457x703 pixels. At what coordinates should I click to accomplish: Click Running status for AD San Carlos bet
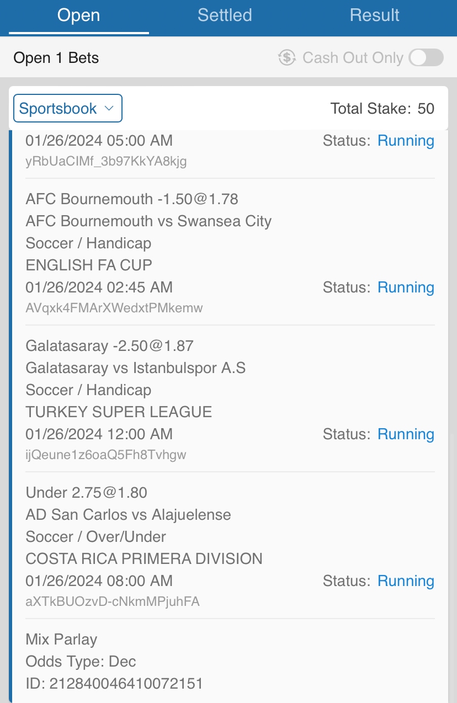tap(406, 581)
